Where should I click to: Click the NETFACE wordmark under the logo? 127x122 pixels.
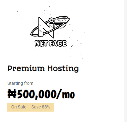pos(51,43)
